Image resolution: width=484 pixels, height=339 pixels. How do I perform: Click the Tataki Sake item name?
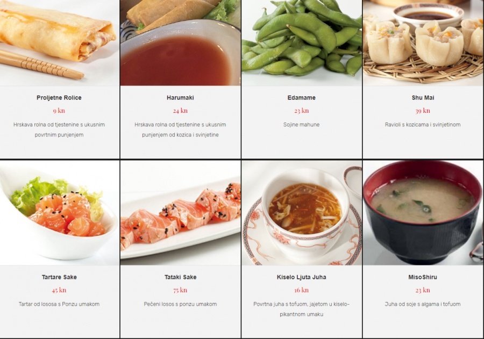coord(180,277)
